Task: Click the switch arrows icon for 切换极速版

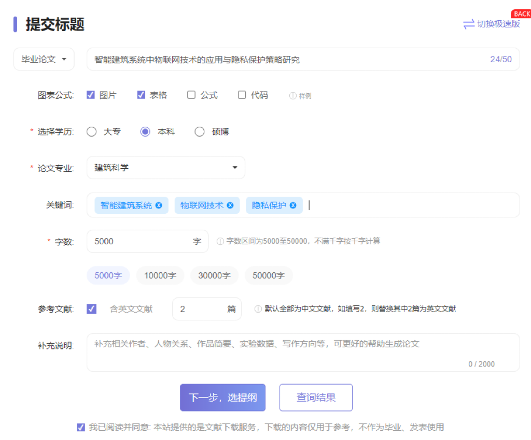Action: coord(469,24)
